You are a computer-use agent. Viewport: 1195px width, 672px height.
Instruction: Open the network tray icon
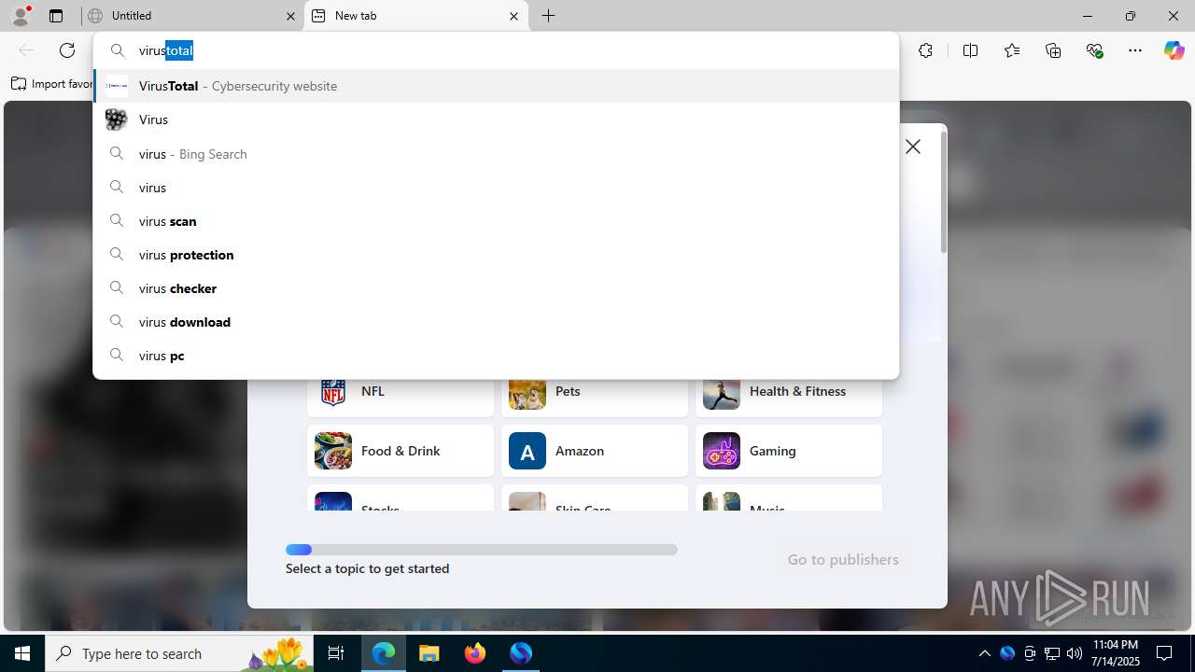(x=1052, y=653)
